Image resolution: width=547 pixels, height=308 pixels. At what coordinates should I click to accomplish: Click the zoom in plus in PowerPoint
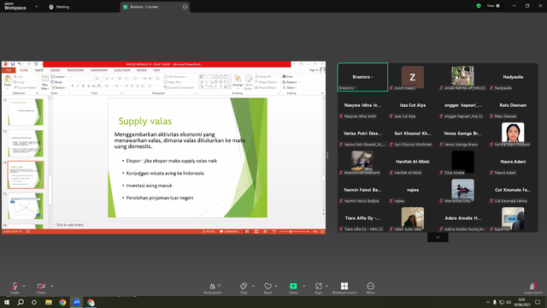(308, 232)
